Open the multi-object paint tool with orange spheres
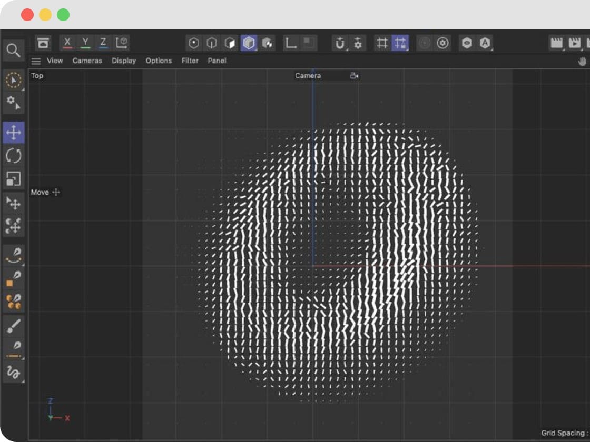 pos(14,302)
